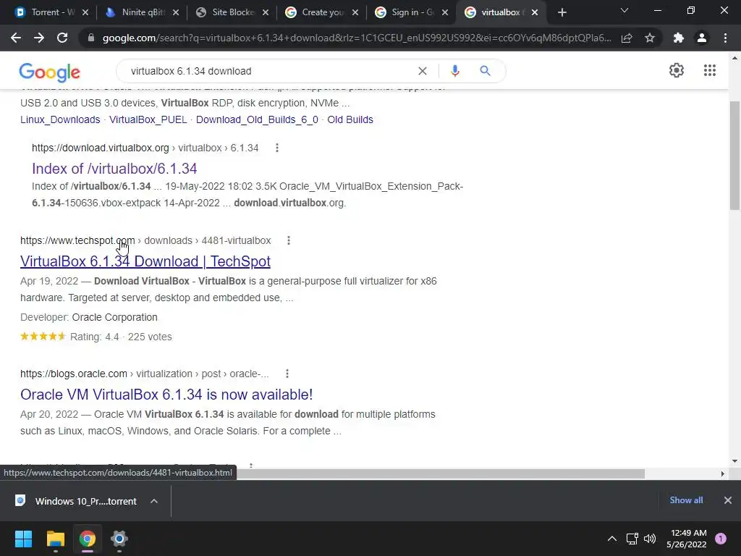Screen dimensions: 741x556
Task: Open the tab search dropdown chevron
Action: coord(624,10)
